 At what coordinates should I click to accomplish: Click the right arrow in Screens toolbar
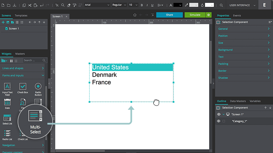pyautogui.click(x=35, y=22)
